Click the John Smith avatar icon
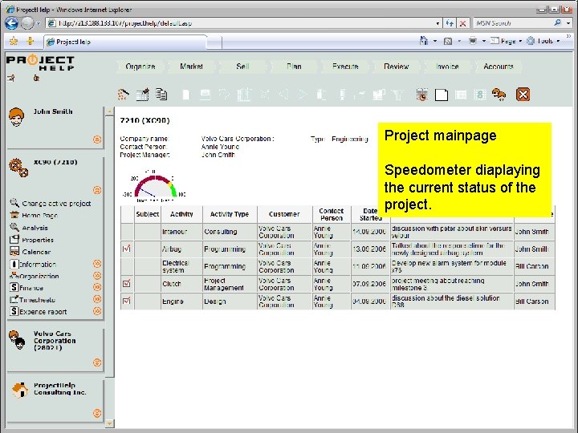This screenshot has width=578, height=433. [17, 117]
